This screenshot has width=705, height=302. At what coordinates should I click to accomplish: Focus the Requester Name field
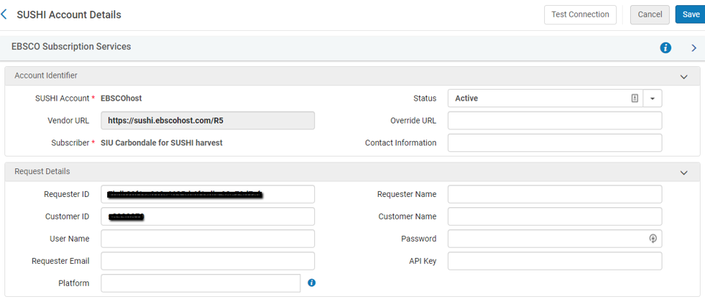point(555,194)
